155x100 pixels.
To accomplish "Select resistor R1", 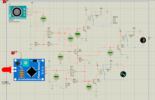I will (x=50, y=44).
